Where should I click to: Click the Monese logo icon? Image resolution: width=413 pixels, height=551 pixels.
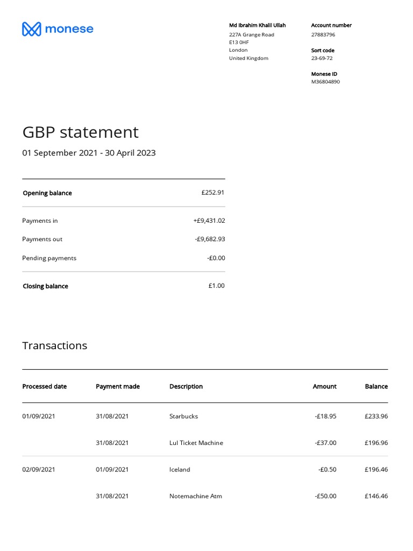click(x=31, y=29)
